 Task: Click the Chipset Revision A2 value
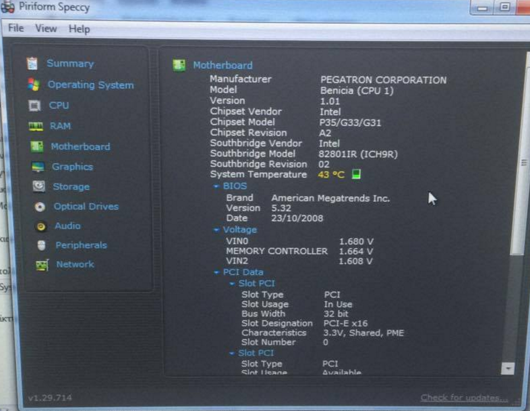tap(325, 133)
